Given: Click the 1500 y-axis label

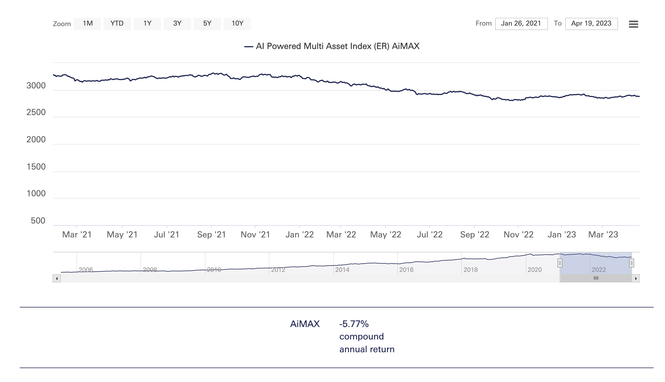Looking at the screenshot, I should [36, 167].
